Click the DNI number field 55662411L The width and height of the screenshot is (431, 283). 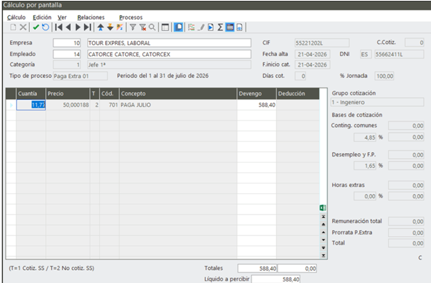[x=399, y=54]
